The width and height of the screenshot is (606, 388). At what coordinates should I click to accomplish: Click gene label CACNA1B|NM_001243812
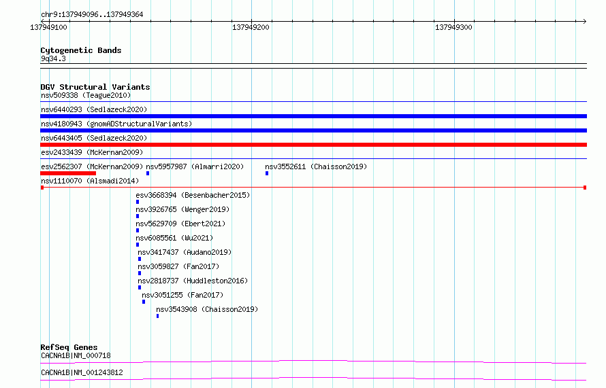point(82,372)
